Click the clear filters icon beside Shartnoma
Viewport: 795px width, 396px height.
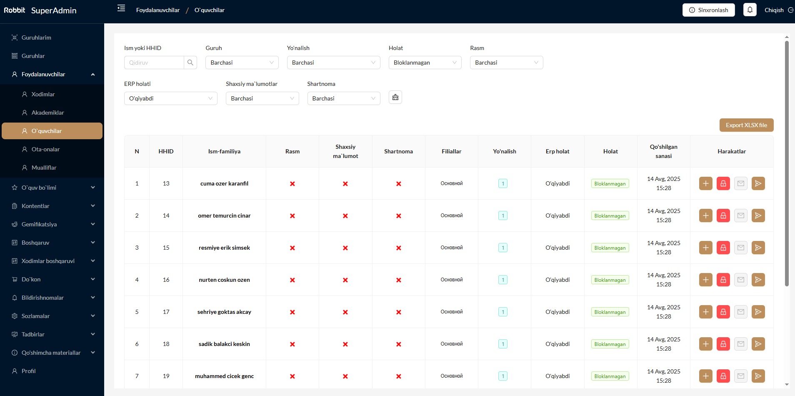click(395, 98)
